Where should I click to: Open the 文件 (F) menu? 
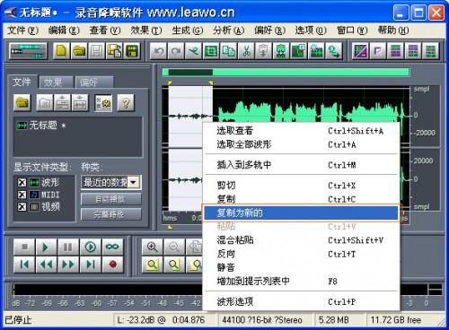click(x=22, y=30)
